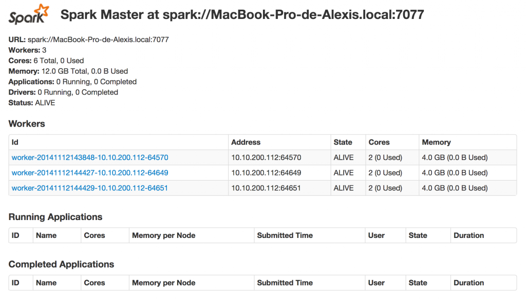The width and height of the screenshot is (526, 299).
Task: Click the Workers table Address column header
Action: pyautogui.click(x=246, y=142)
